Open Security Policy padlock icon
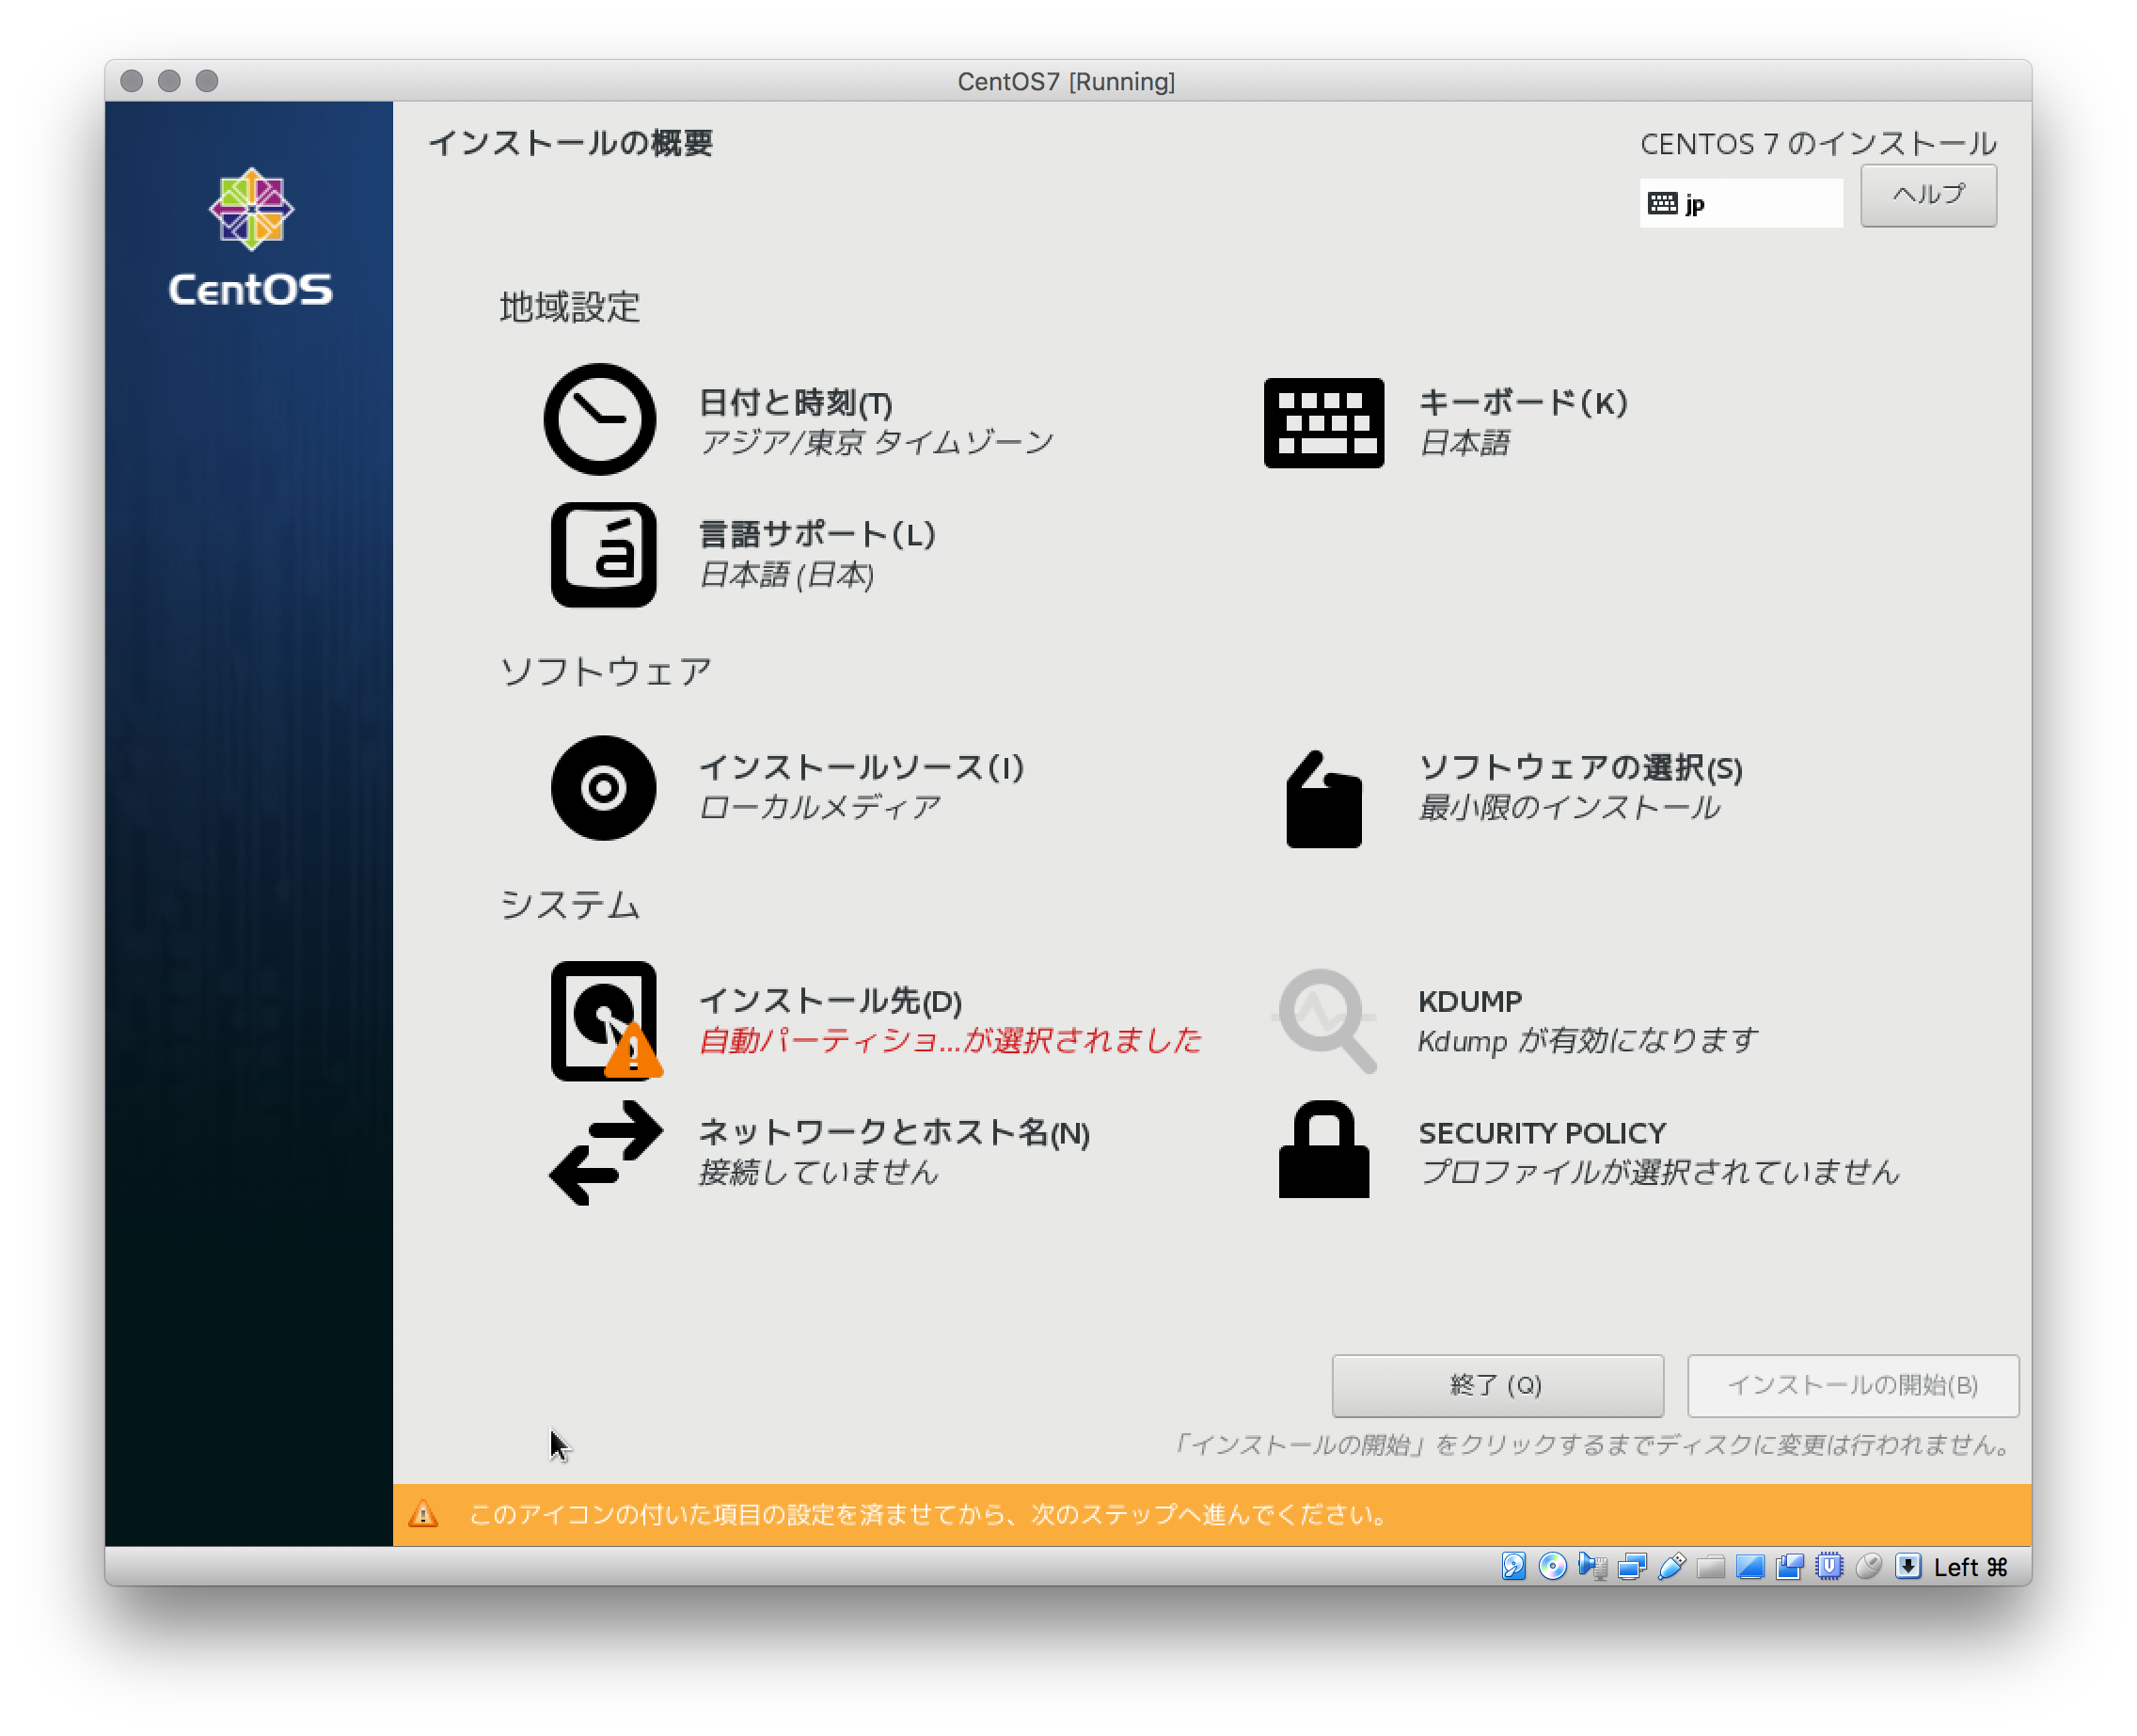The image size is (2137, 1736). click(x=1323, y=1150)
